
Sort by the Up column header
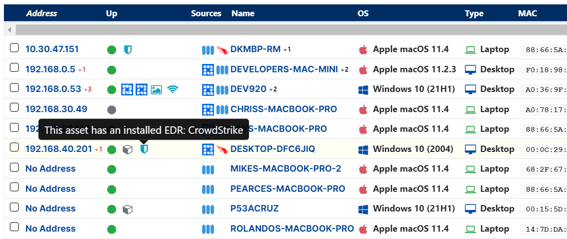point(112,13)
